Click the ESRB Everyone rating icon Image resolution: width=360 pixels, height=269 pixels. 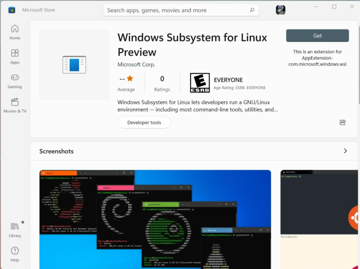199,83
